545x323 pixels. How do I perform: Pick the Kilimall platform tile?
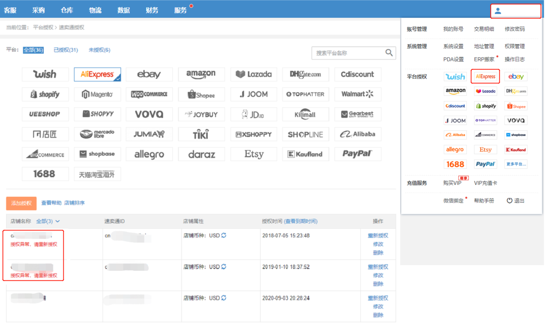point(306,114)
